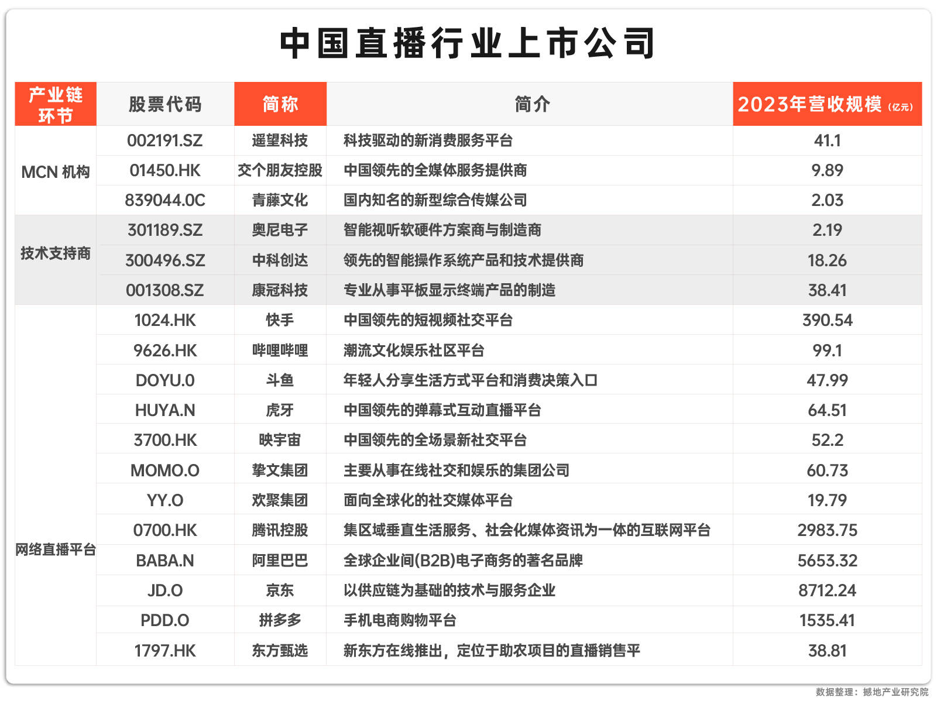Click the 简称 column header
Screen dimensions: 937x701
[x=280, y=104]
